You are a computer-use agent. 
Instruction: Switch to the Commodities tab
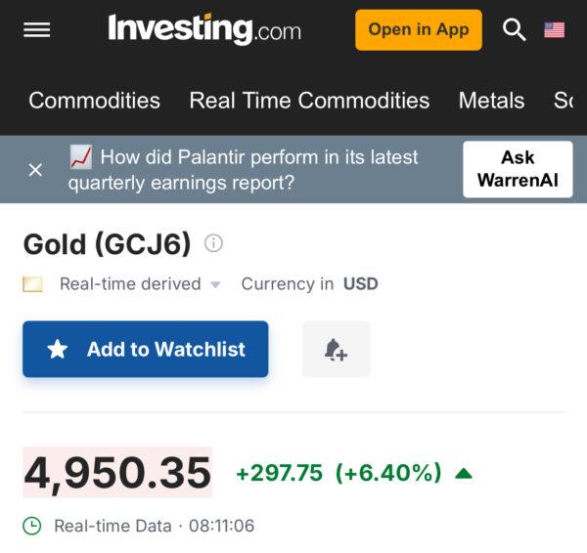coord(94,101)
